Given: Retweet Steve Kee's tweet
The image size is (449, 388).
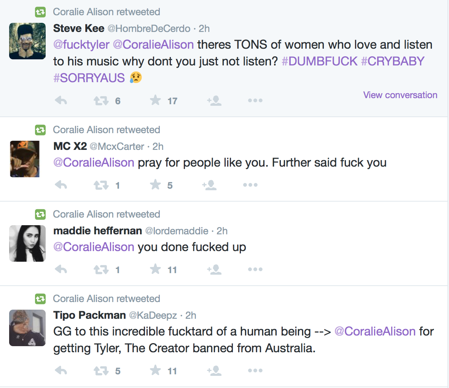Looking at the screenshot, I should [x=101, y=101].
